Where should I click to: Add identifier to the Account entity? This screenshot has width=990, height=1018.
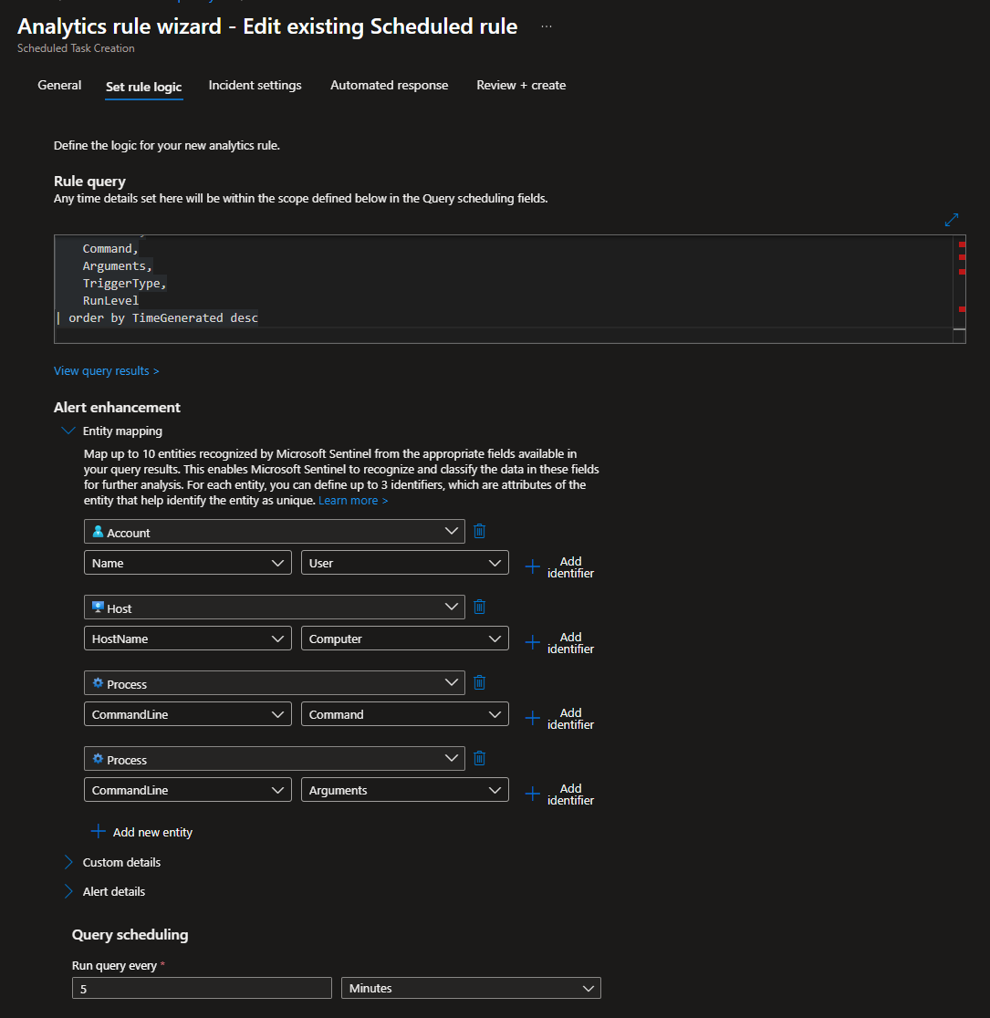coord(560,567)
